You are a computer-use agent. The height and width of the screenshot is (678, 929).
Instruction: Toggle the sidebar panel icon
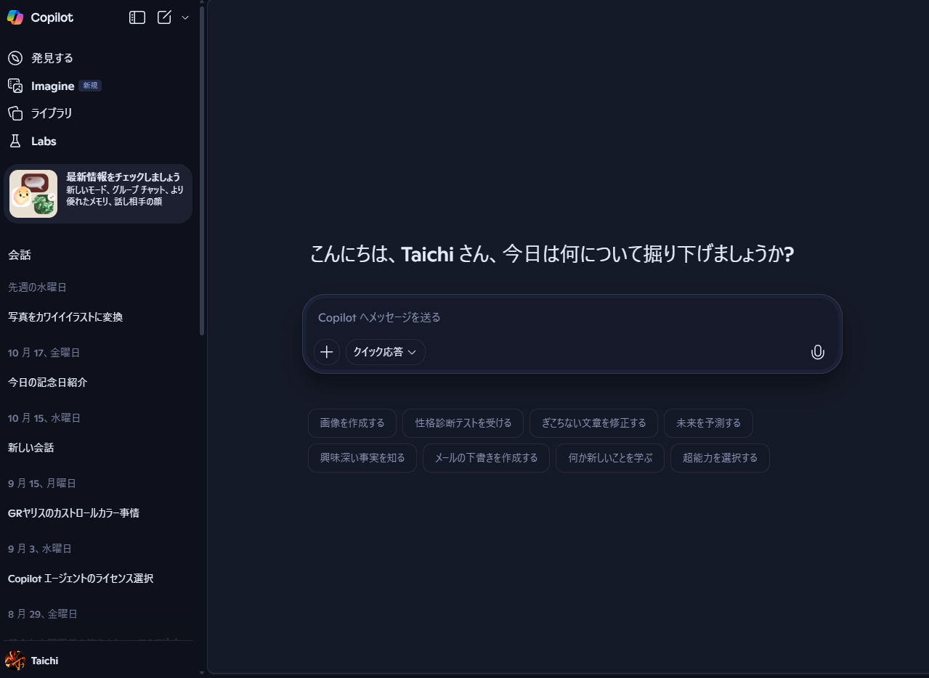(137, 17)
